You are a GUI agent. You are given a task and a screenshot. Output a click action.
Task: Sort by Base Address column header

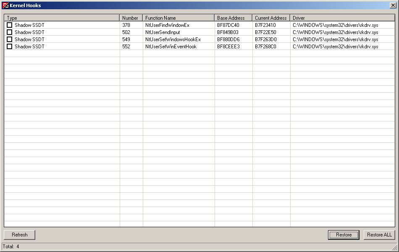tap(234, 18)
